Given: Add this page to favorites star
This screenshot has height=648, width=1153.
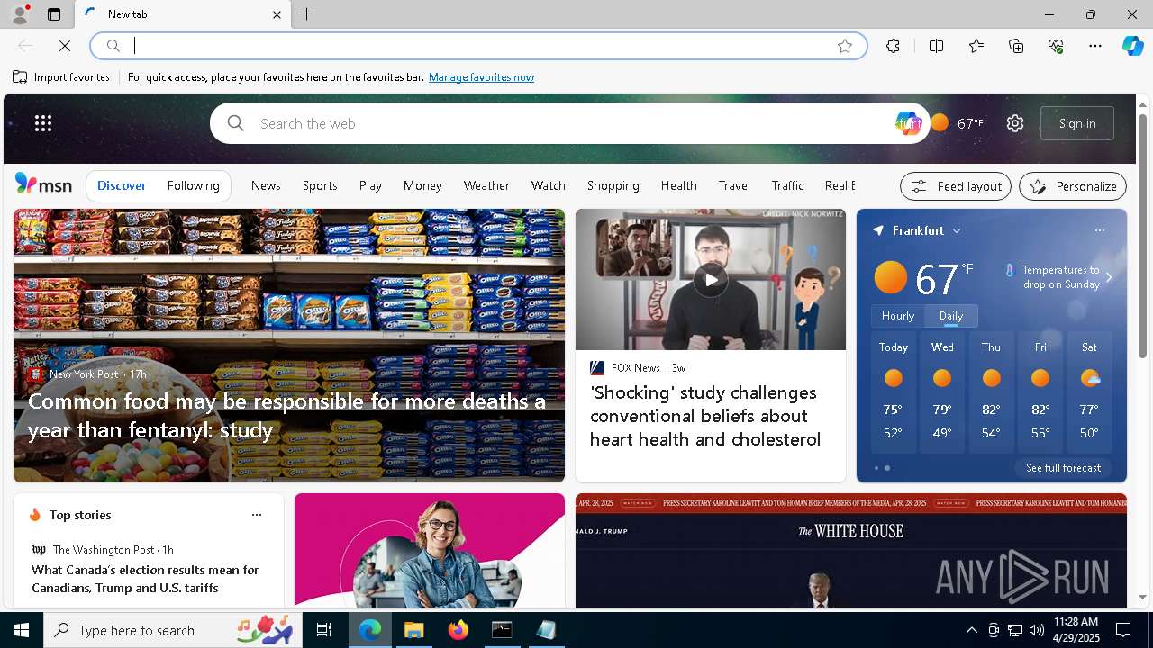Looking at the screenshot, I should tap(845, 46).
